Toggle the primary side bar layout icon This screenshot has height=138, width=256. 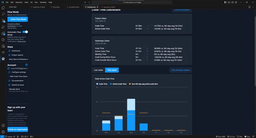pyautogui.click(x=225, y=2)
